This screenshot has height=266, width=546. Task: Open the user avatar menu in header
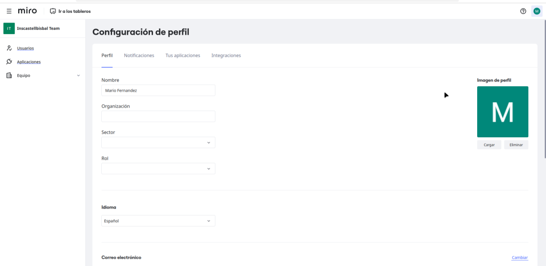pos(536,11)
